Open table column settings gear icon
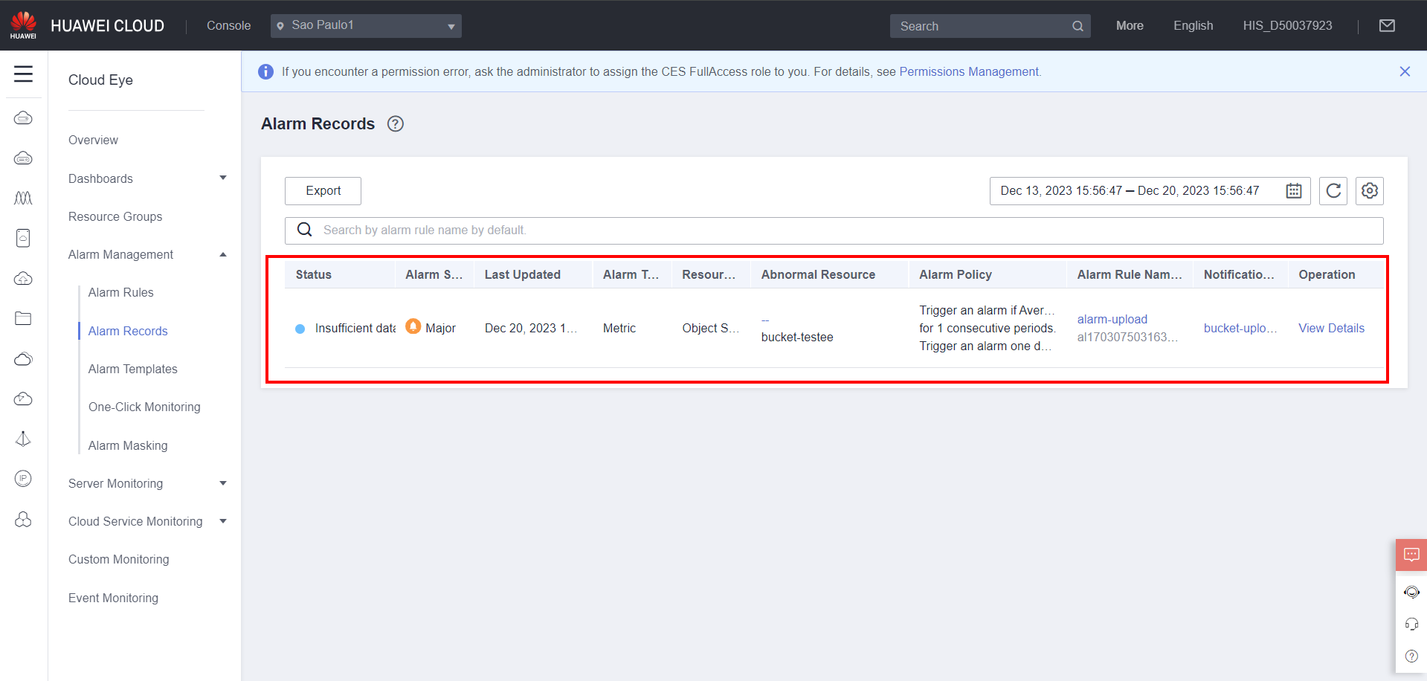The image size is (1427, 681). [x=1369, y=191]
